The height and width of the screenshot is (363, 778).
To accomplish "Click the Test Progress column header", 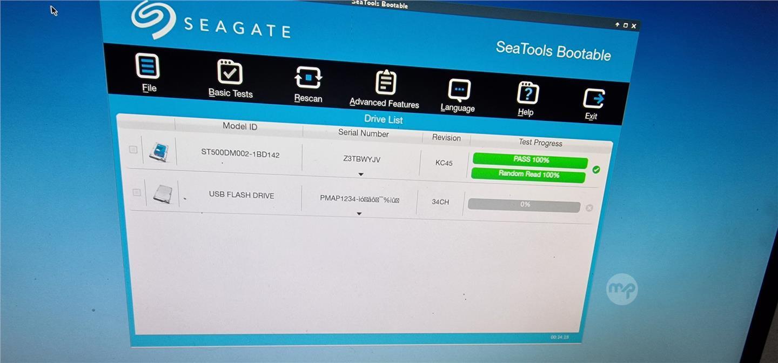I will point(540,143).
